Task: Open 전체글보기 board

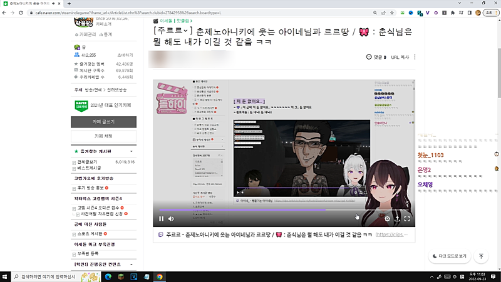Action: pos(87,162)
